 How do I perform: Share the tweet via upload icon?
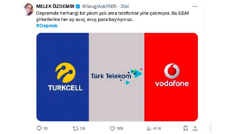pyautogui.click(x=195, y=128)
